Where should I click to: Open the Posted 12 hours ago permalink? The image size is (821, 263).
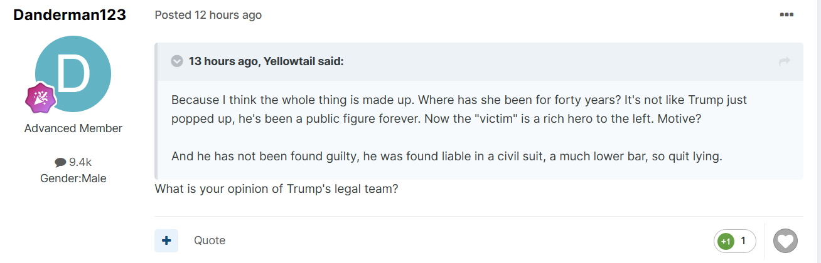click(208, 15)
